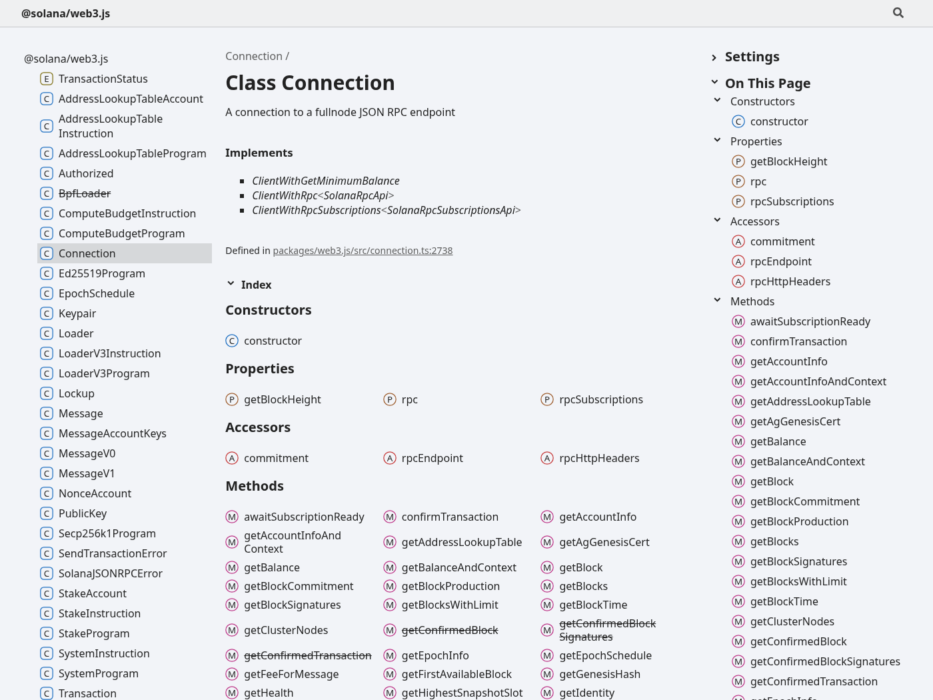This screenshot has width=933, height=700.
Task: Go to the @solana/web3.js header title
Action: pos(65,13)
